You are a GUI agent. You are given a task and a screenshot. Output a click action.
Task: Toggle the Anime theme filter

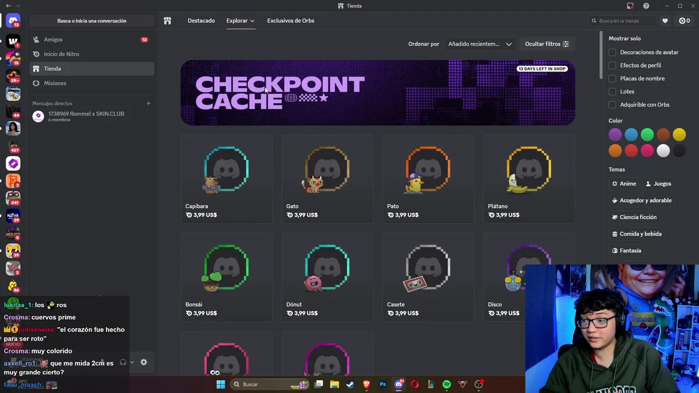[x=624, y=184]
